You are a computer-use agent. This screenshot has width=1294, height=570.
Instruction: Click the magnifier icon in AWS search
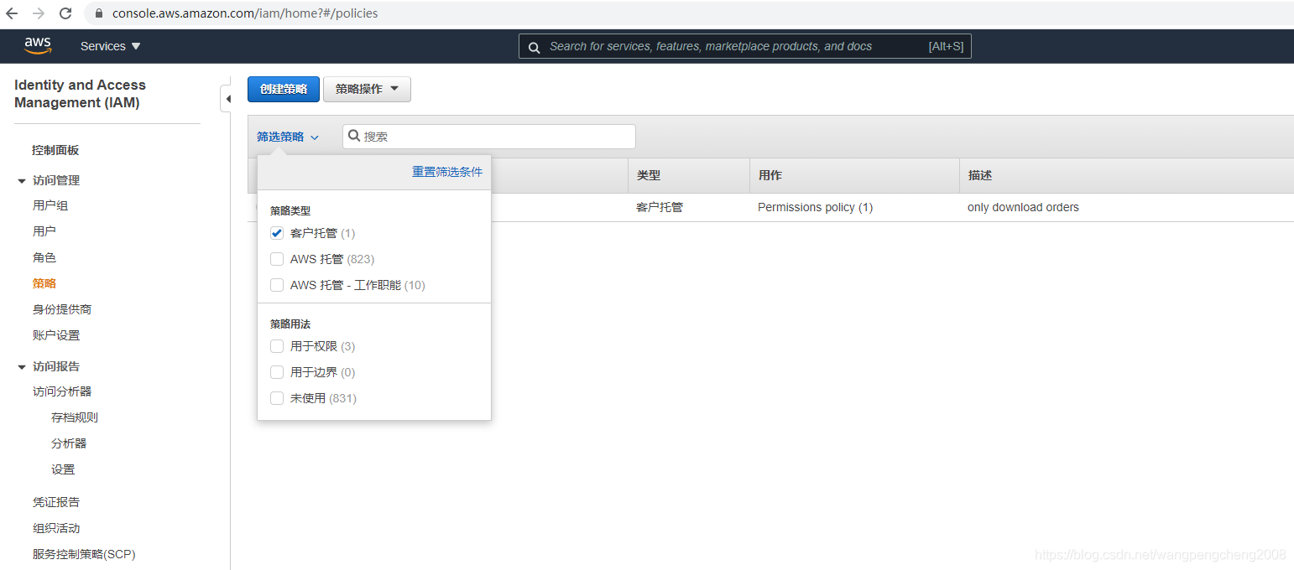click(x=535, y=47)
